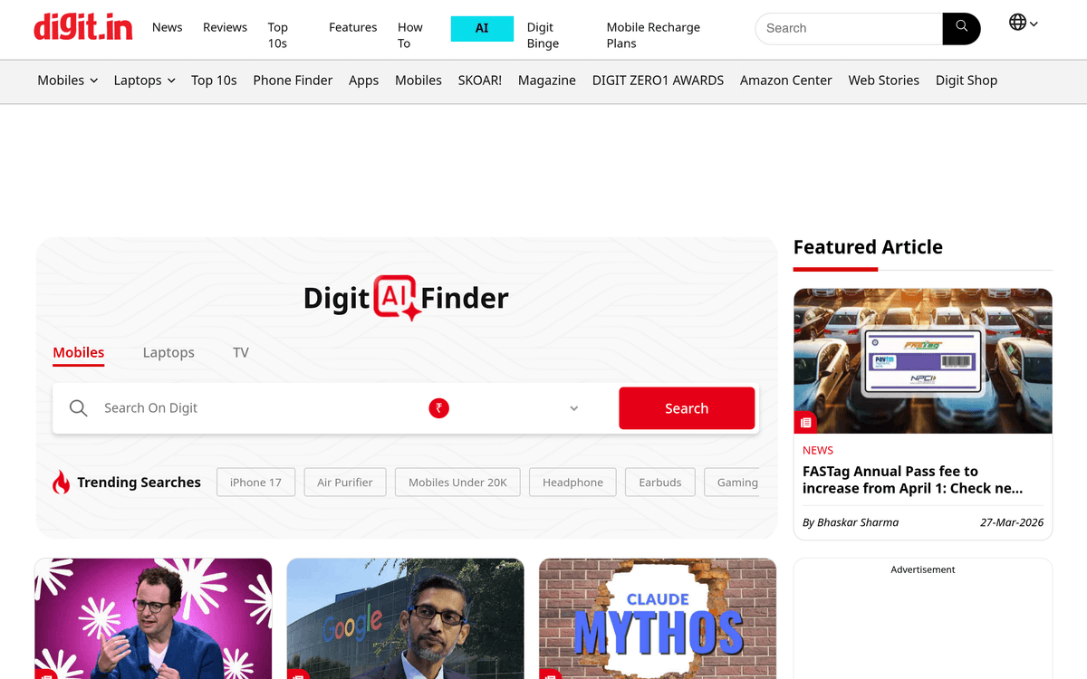
Task: Click the Digit AI Finder logo
Action: (x=406, y=298)
